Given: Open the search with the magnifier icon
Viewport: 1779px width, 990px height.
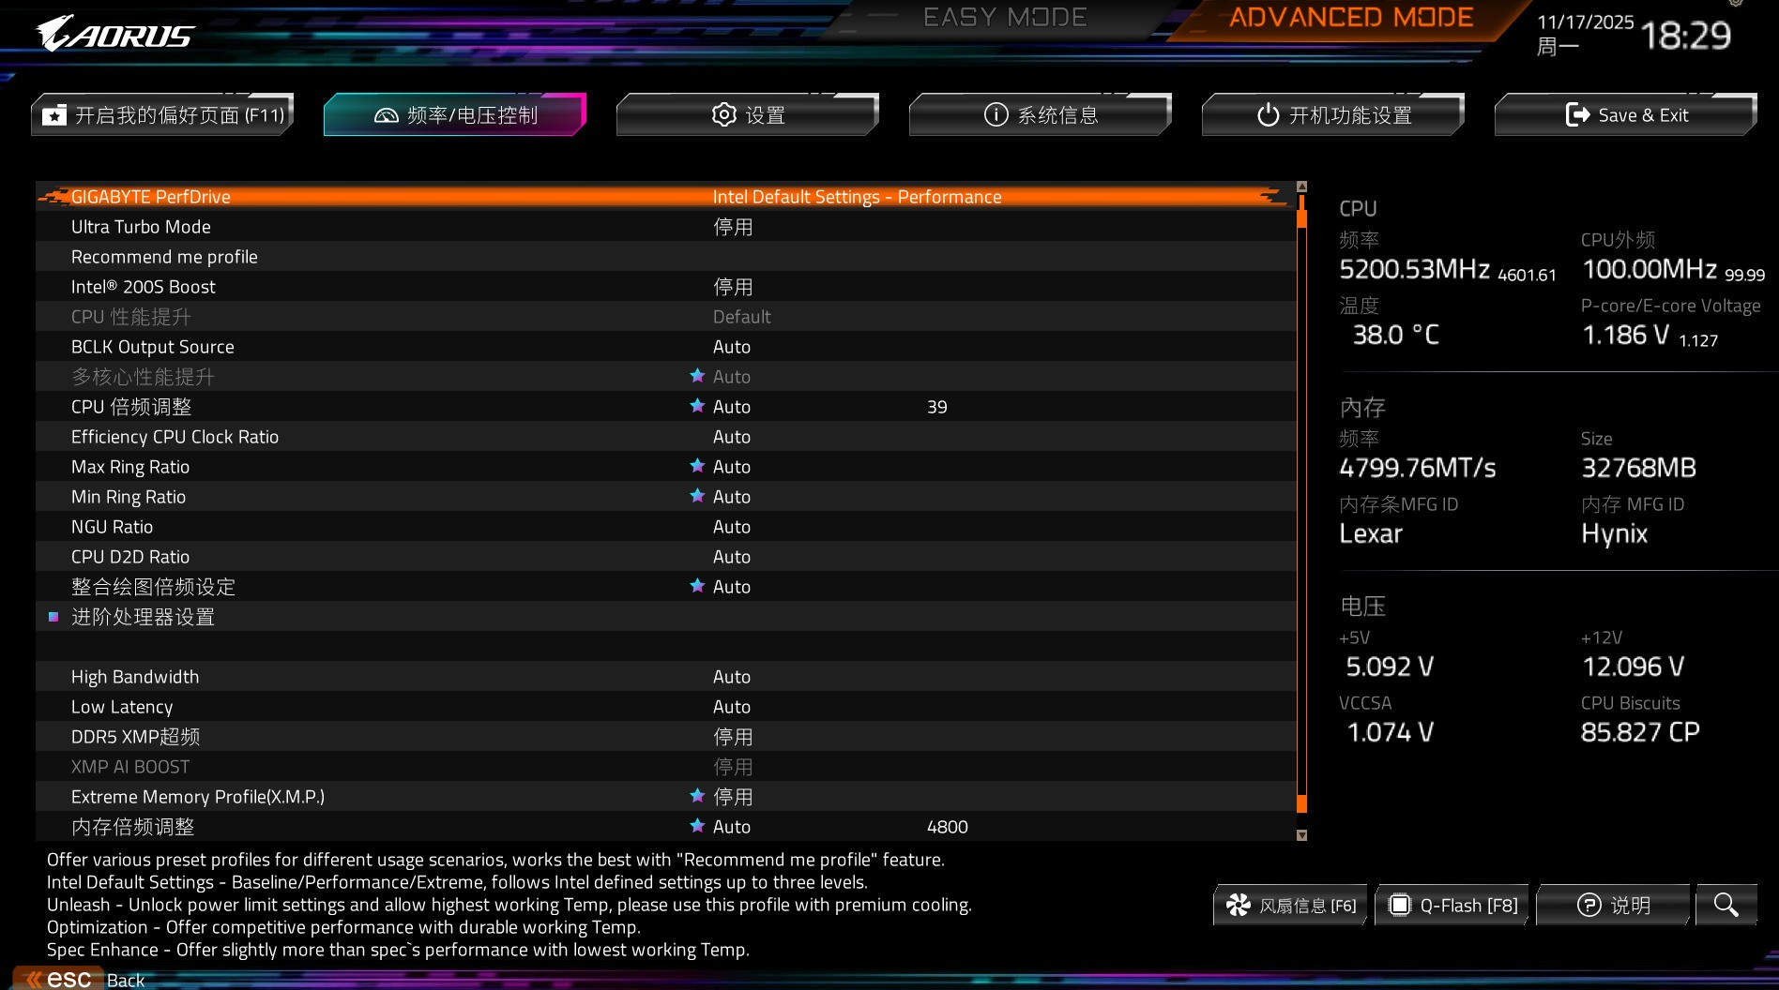Looking at the screenshot, I should (x=1726, y=904).
